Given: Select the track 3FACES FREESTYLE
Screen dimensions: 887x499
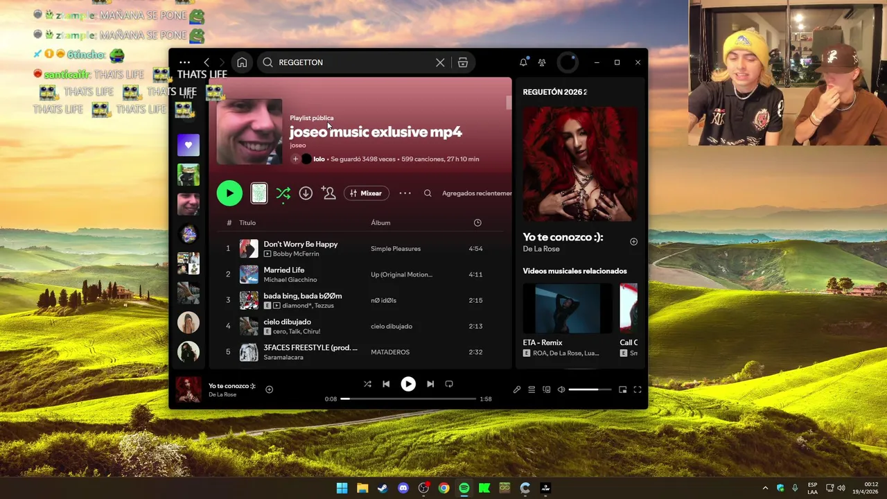Looking at the screenshot, I should point(310,347).
